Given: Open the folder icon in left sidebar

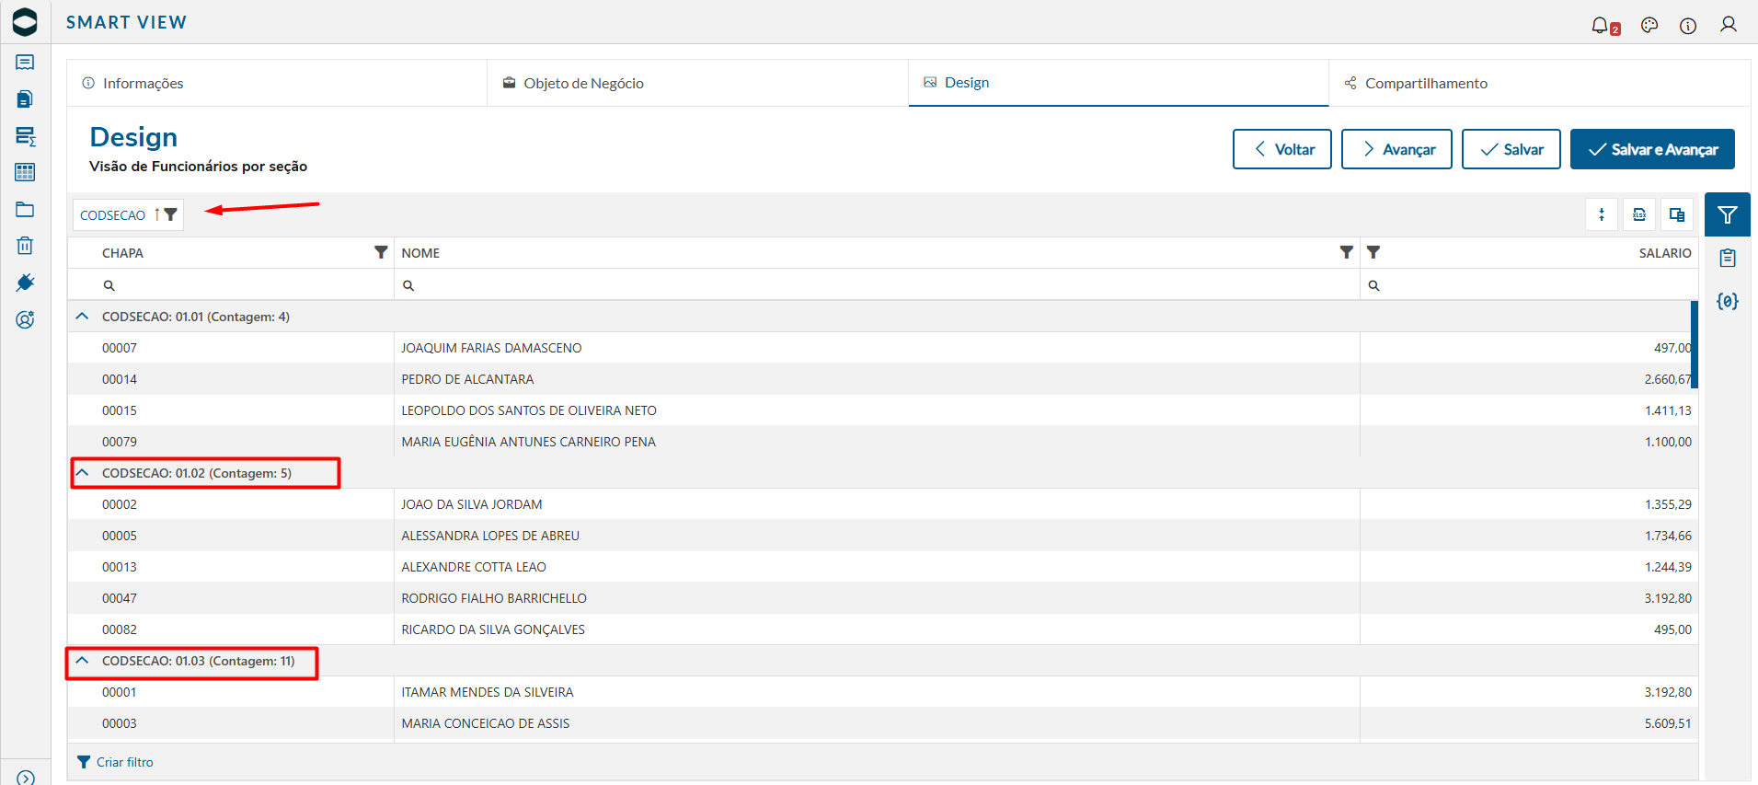Looking at the screenshot, I should (25, 209).
